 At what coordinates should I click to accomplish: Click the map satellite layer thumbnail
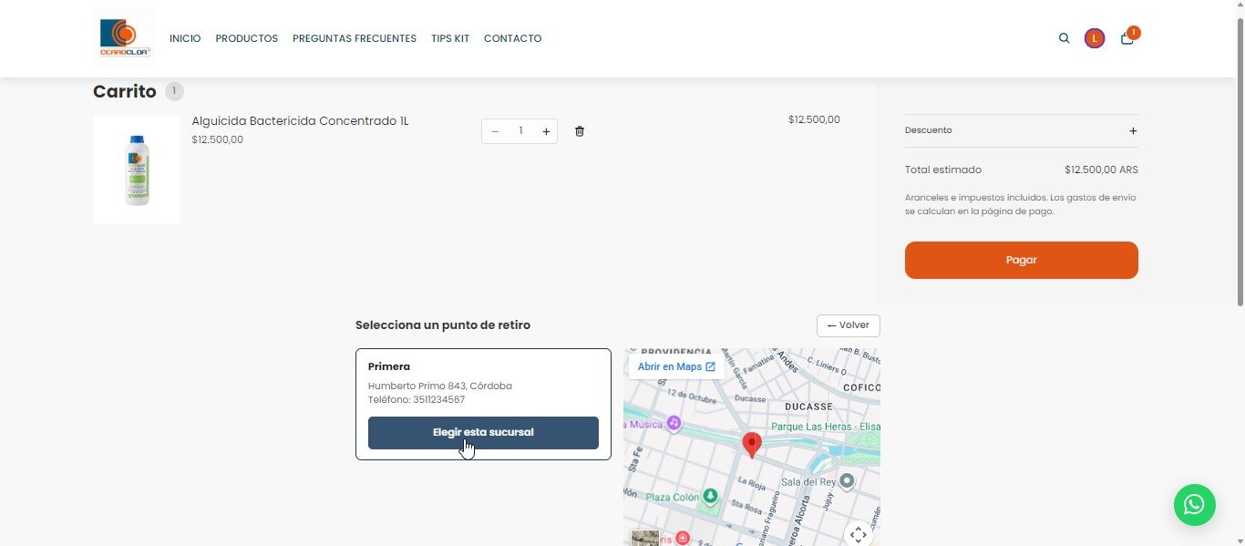[644, 538]
